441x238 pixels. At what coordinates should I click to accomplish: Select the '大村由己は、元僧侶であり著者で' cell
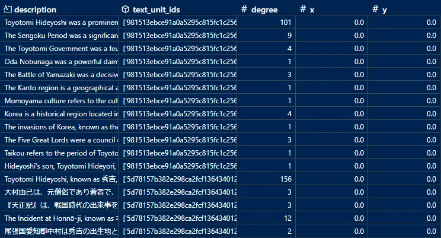click(x=59, y=192)
